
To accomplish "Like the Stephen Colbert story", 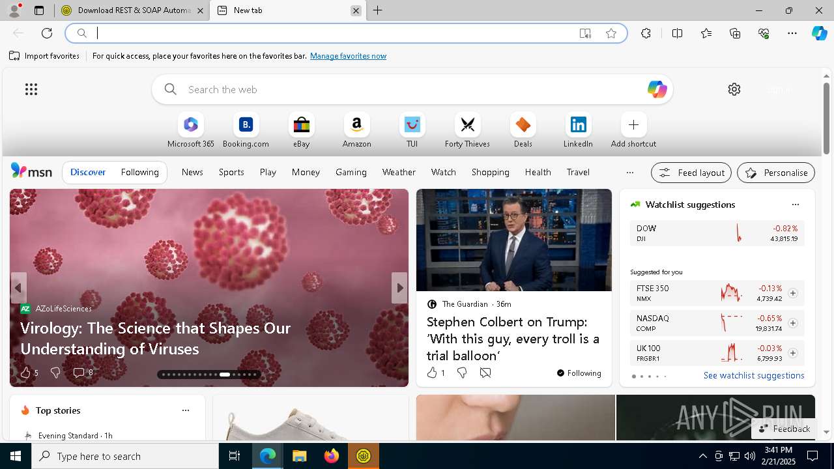I will 432,373.
